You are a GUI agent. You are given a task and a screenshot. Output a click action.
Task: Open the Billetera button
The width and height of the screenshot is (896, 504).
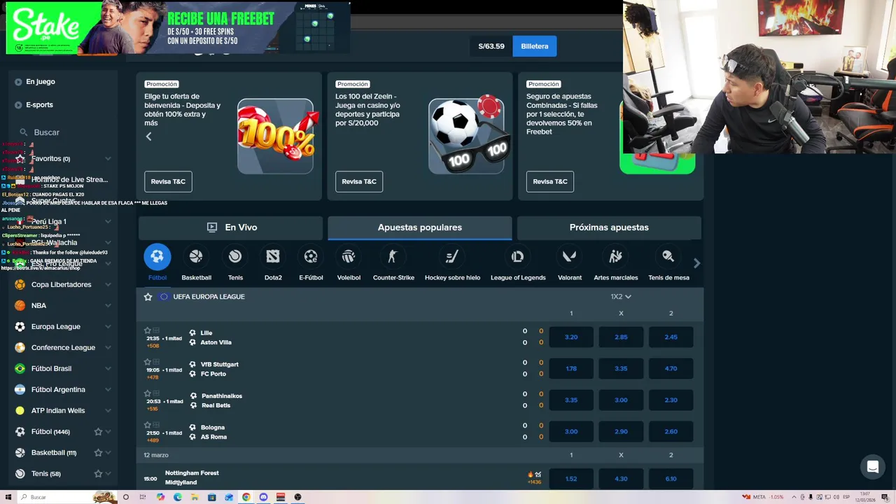point(535,46)
